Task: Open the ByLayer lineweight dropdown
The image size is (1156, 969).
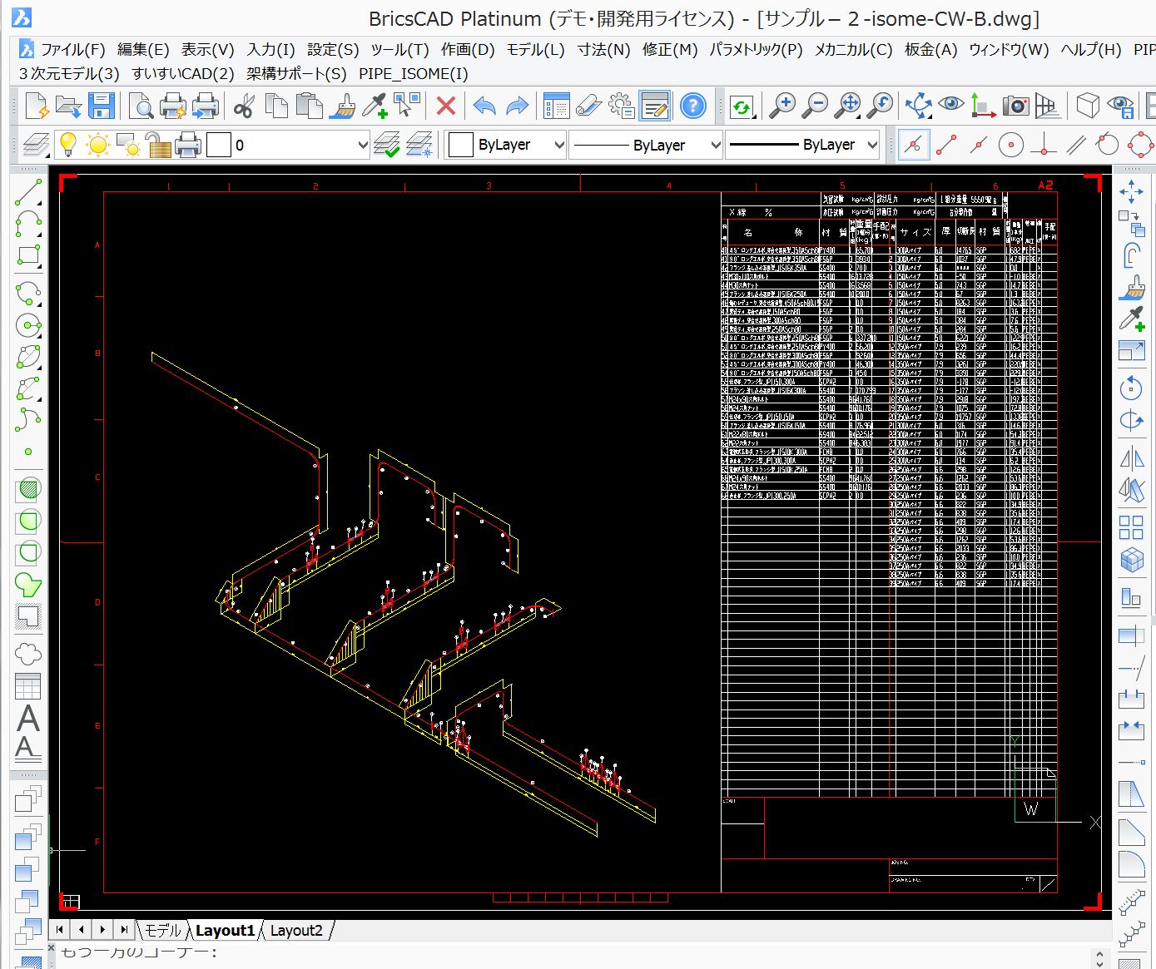Action: (871, 145)
